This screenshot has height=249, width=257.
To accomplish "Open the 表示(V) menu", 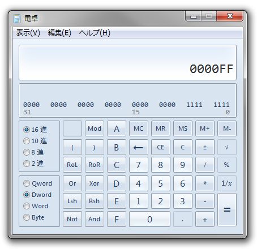I will tap(28, 33).
